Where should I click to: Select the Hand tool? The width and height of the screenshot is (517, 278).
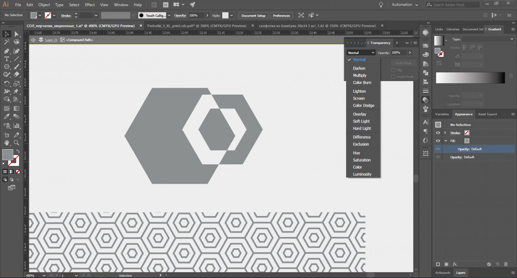7,143
